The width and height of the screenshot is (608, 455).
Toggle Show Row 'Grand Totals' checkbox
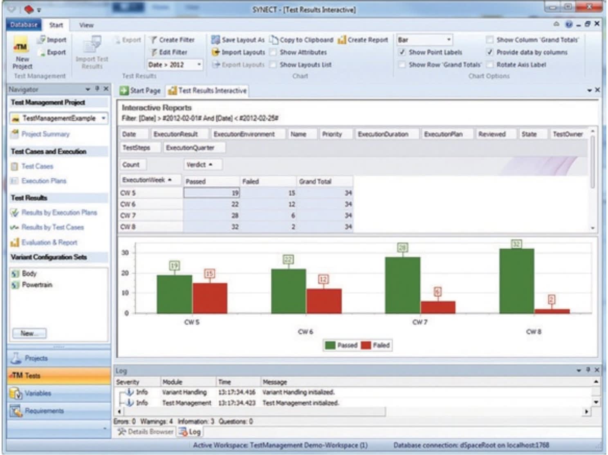pos(402,65)
